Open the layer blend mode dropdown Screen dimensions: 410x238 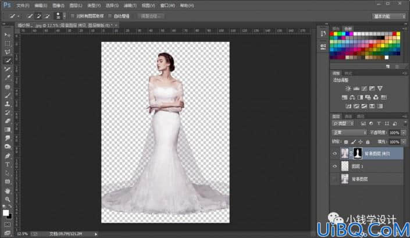[x=349, y=133]
